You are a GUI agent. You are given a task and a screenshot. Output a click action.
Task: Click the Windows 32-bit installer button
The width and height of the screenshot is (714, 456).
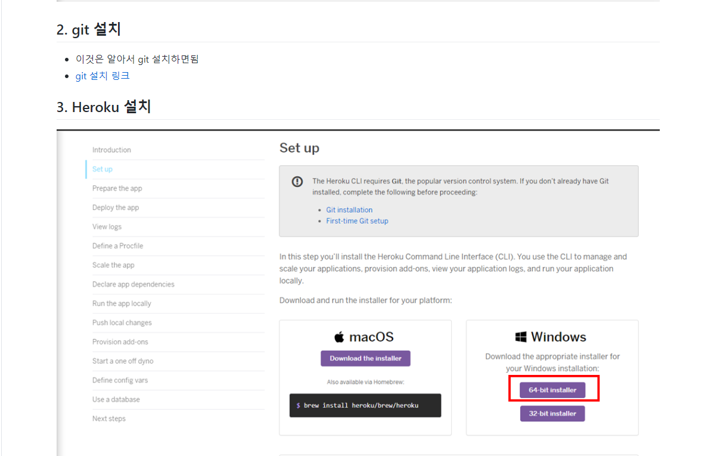click(552, 414)
